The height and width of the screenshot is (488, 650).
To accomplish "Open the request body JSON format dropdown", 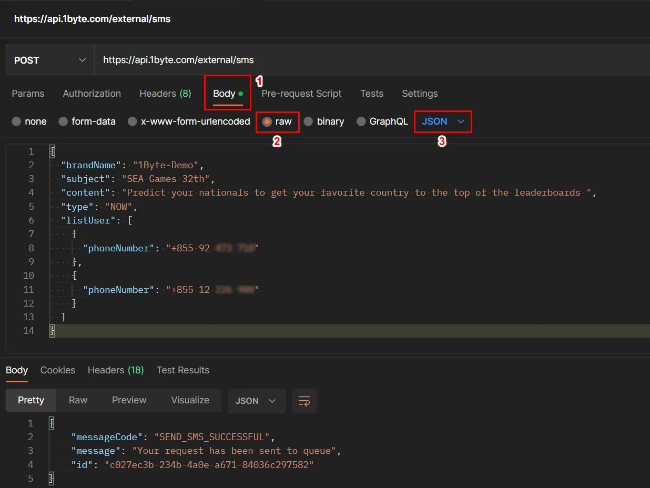I will coord(443,121).
